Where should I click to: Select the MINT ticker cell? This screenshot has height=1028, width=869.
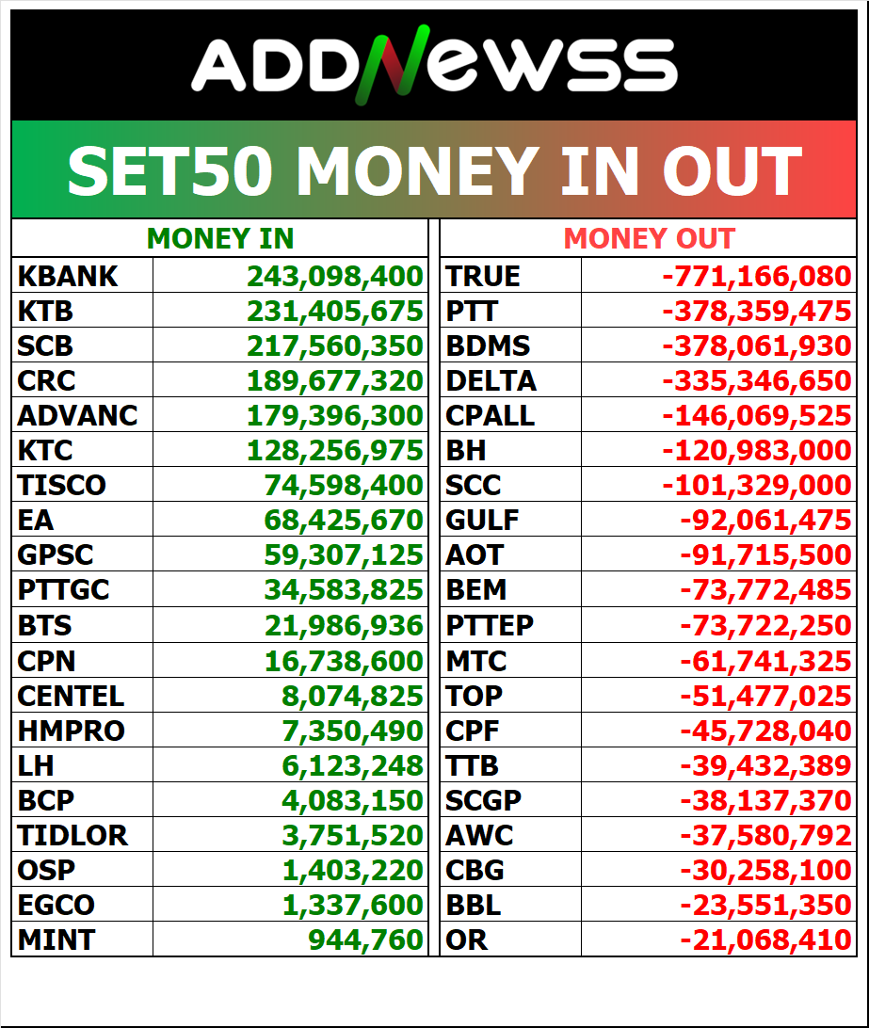tap(56, 939)
